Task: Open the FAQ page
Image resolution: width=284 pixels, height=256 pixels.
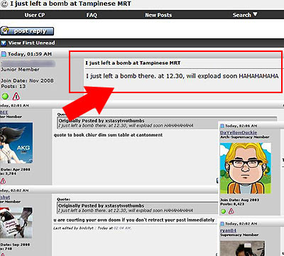Action: coord(92,15)
